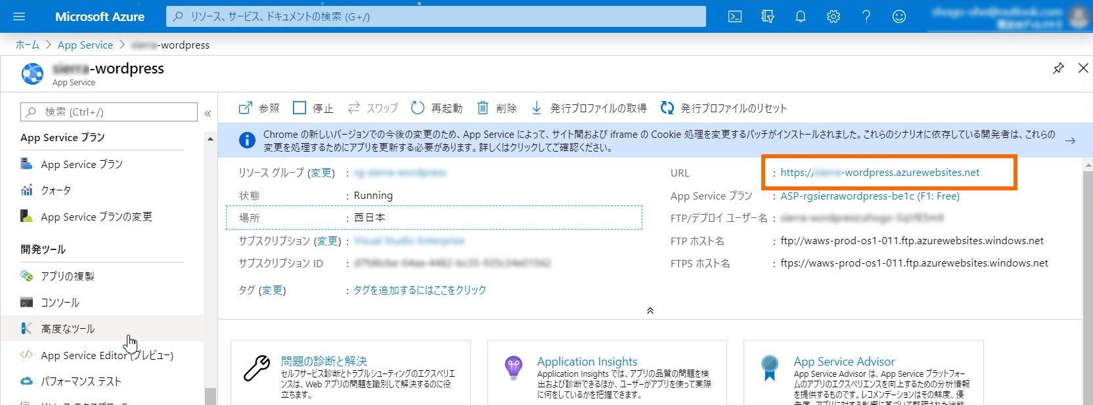Screen dimensions: 1093x405
Task: Click the scroll-up arrow of main pane
Action: coord(1087,165)
